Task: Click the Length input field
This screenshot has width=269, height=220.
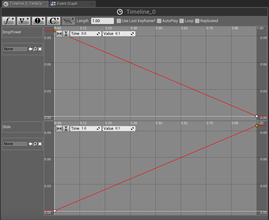Action: tap(102, 21)
